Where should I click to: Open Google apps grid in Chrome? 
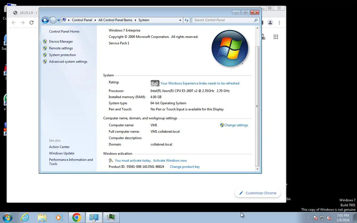[276, 37]
